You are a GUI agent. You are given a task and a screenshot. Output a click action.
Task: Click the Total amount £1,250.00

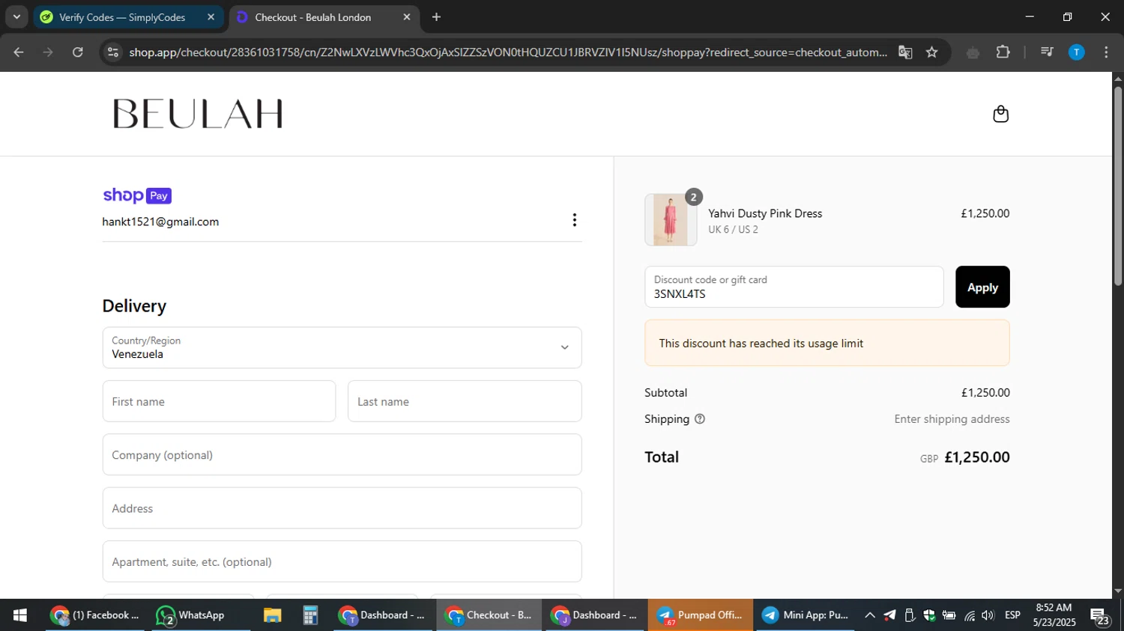977,457
